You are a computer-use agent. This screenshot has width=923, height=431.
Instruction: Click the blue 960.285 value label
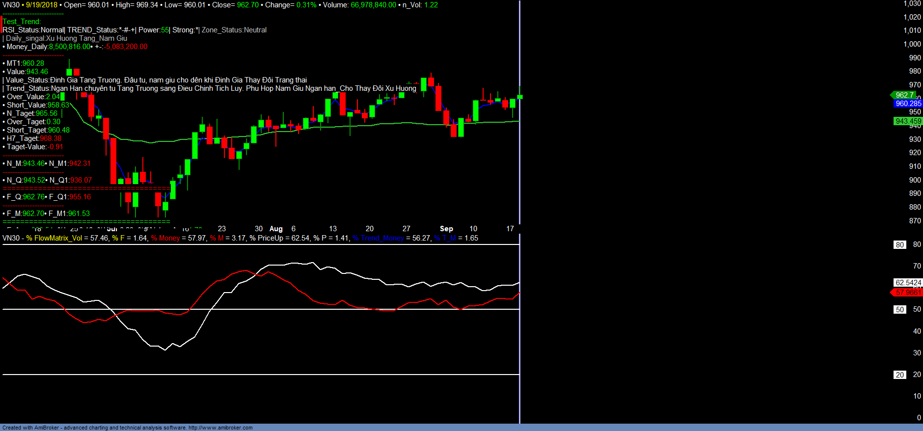[908, 104]
